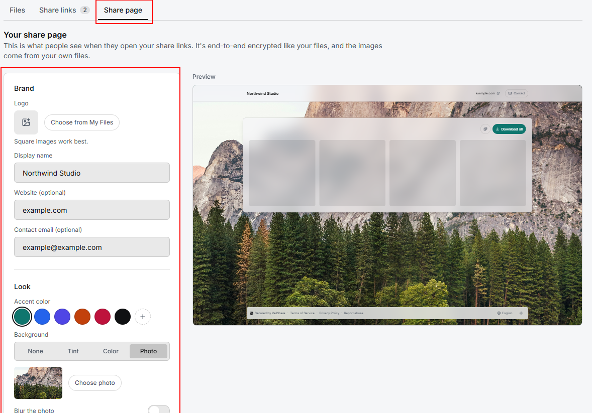Click Privacy Policy in the preview footer
This screenshot has height=413, width=592.
[x=329, y=313]
